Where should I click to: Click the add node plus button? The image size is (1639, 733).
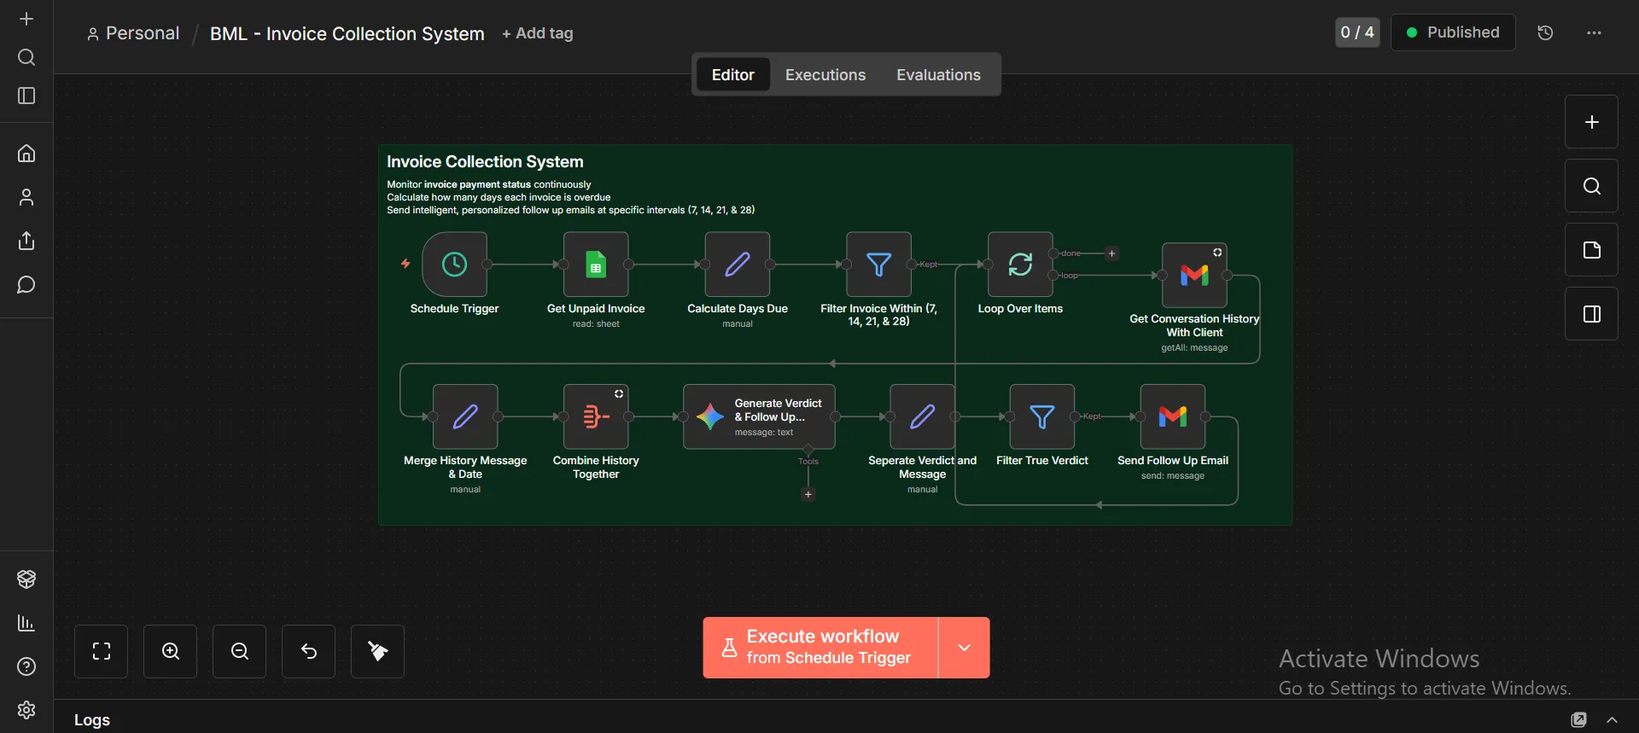click(1591, 122)
